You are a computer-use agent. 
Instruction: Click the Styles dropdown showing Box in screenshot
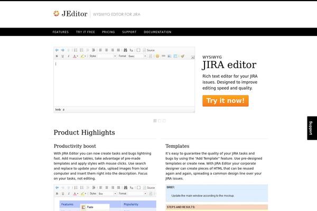point(107,194)
